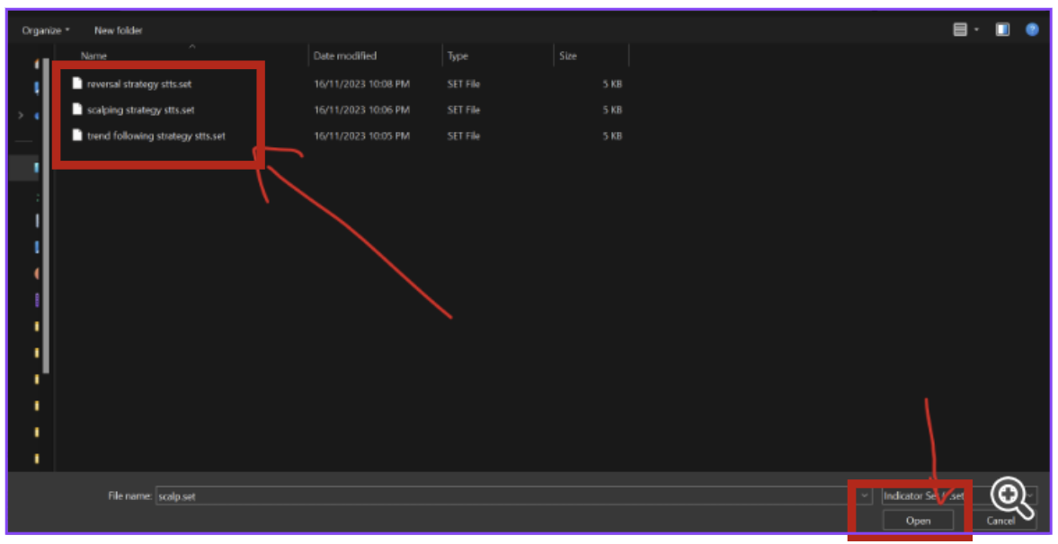Select reversal strategy stts.set file

coord(139,84)
